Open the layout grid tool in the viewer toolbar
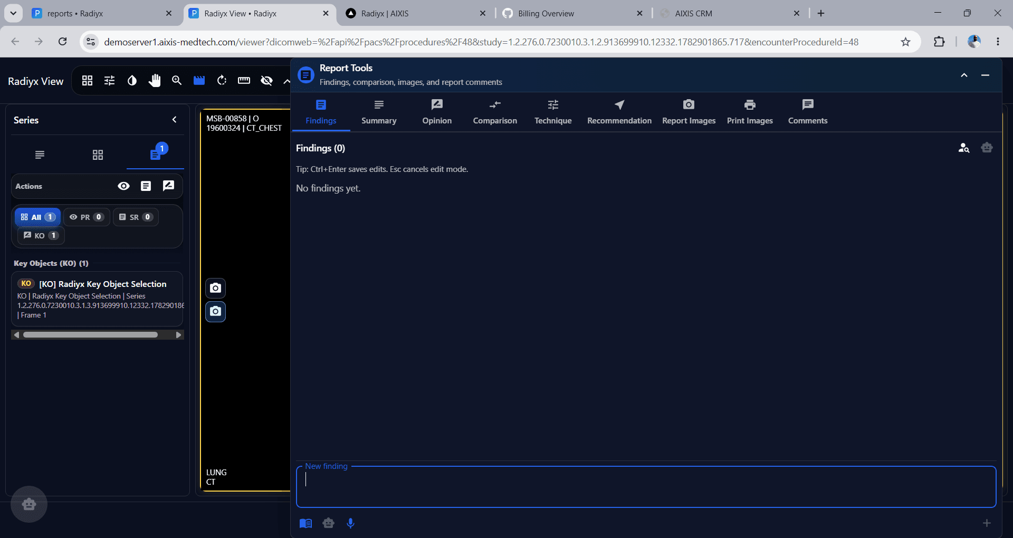 (88, 80)
